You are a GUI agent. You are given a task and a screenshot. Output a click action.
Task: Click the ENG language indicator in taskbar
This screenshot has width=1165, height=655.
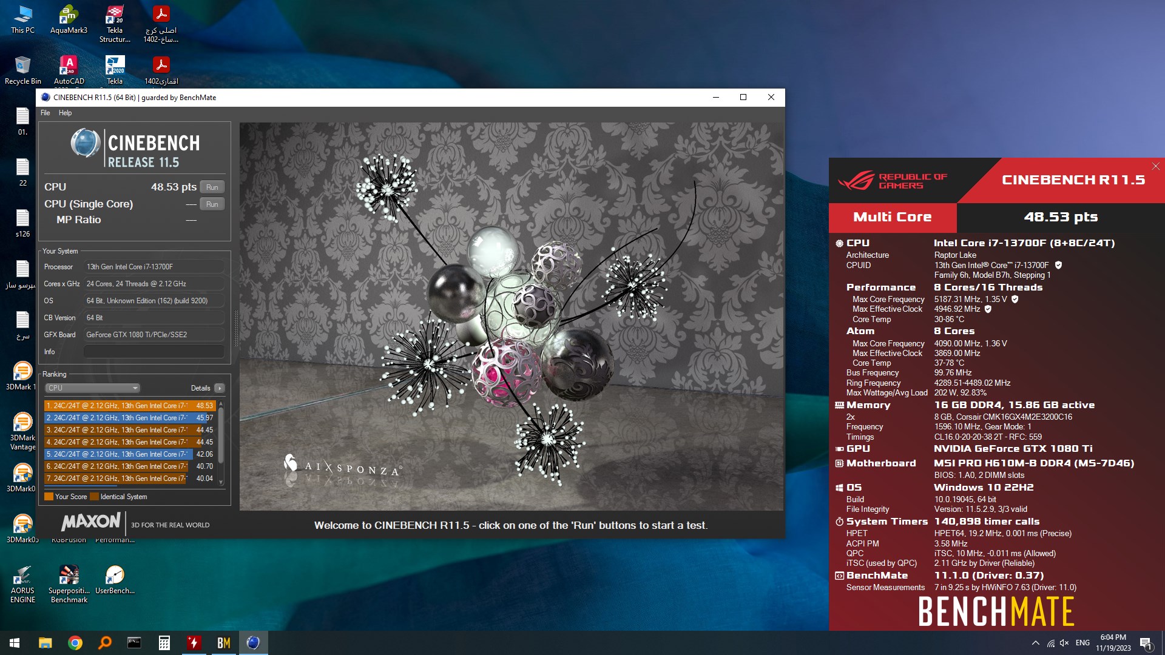[x=1082, y=643]
